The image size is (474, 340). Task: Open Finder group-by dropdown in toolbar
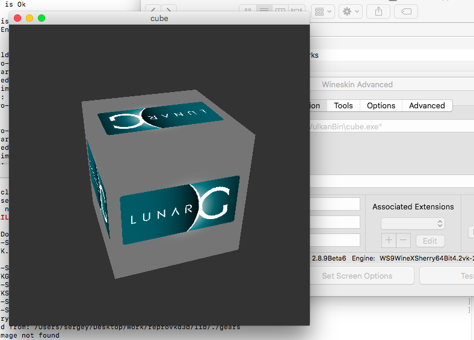[323, 12]
